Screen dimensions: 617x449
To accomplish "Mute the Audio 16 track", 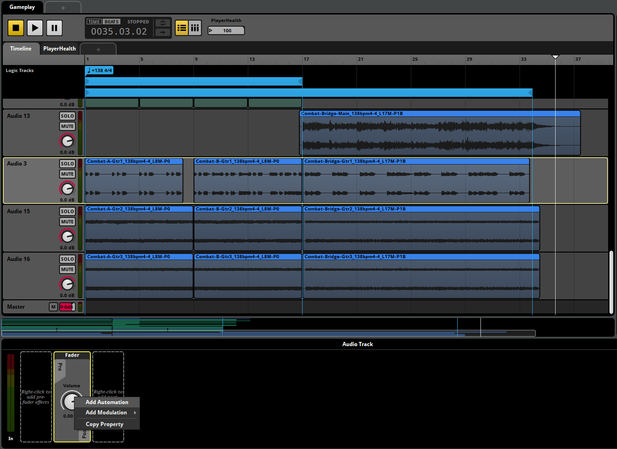I will (x=67, y=269).
